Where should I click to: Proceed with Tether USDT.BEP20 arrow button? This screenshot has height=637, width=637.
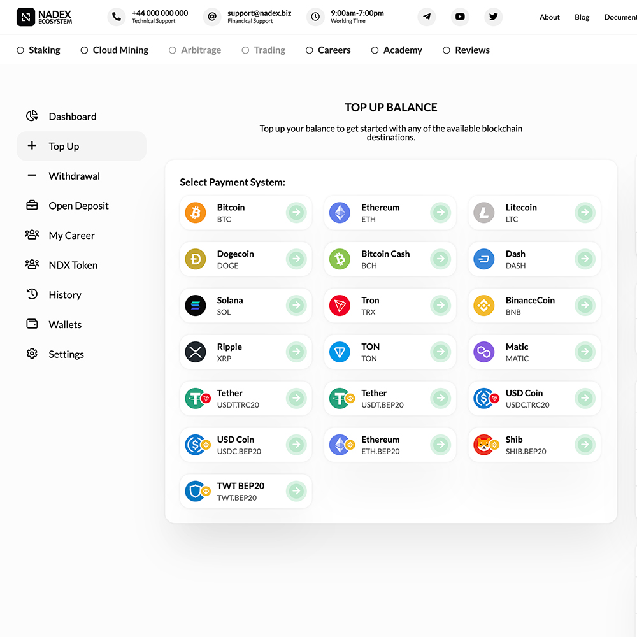pos(440,398)
